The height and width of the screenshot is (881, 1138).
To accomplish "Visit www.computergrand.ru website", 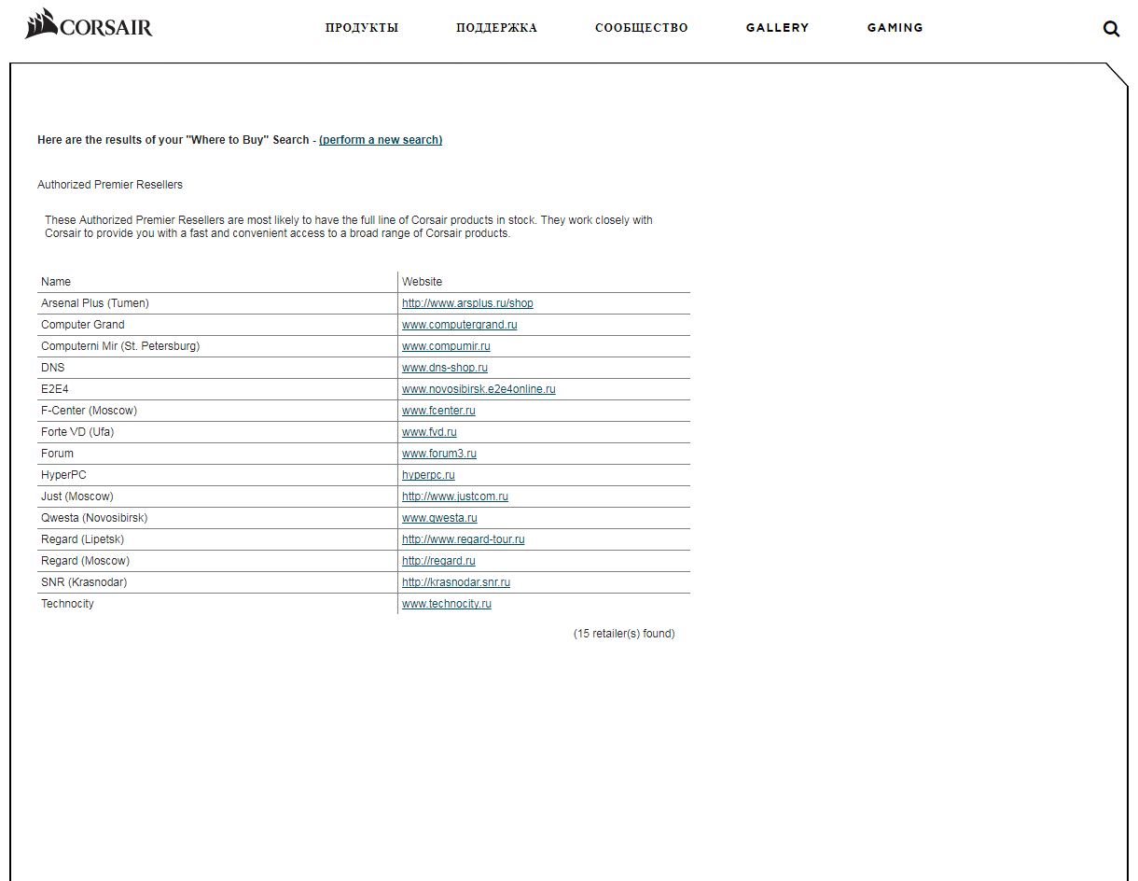I will pyautogui.click(x=460, y=325).
